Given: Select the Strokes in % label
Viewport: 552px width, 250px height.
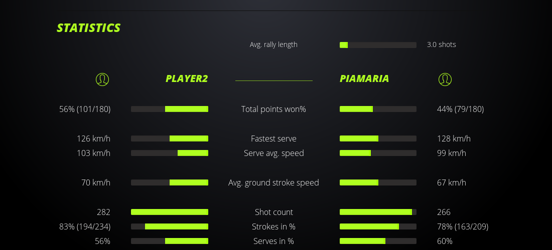Looking at the screenshot, I should pos(273,226).
